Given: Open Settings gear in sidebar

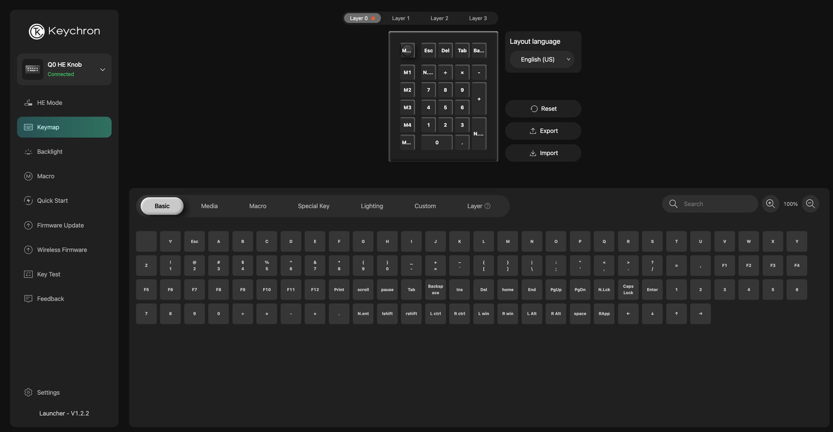Looking at the screenshot, I should (x=28, y=393).
